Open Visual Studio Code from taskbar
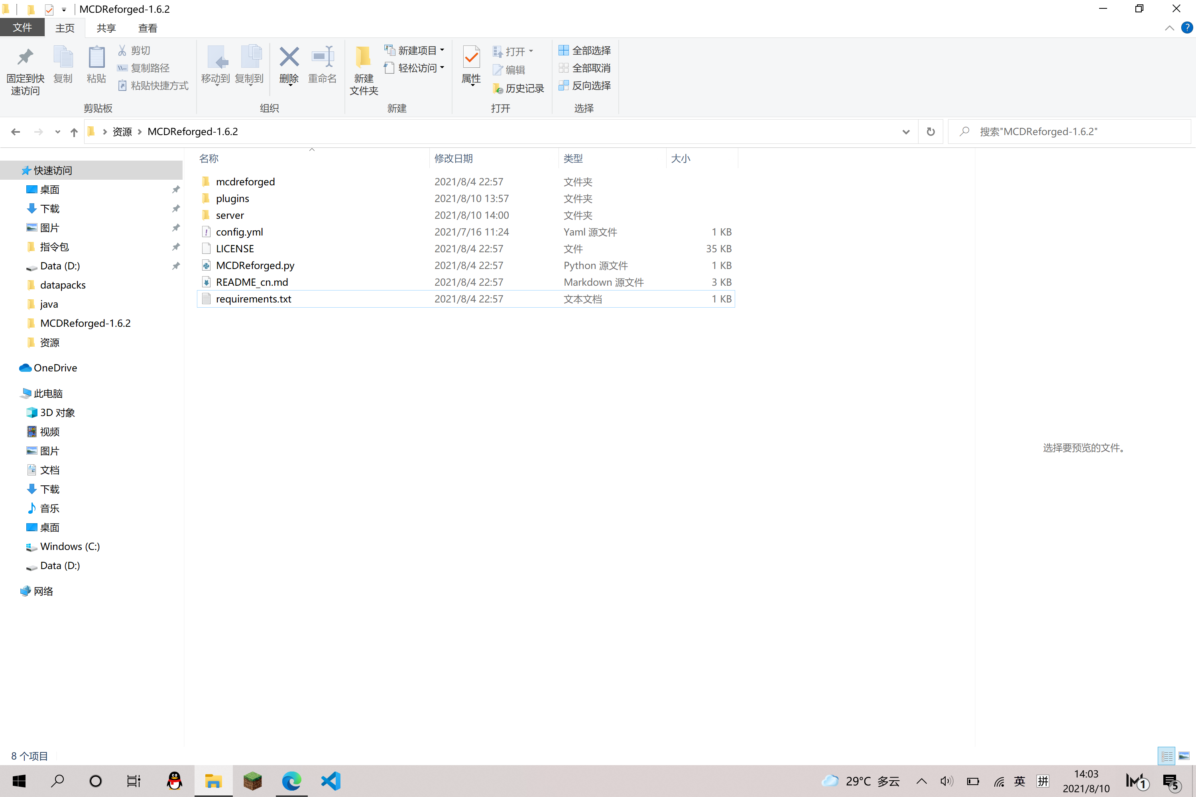This screenshot has height=797, width=1196. (x=330, y=781)
